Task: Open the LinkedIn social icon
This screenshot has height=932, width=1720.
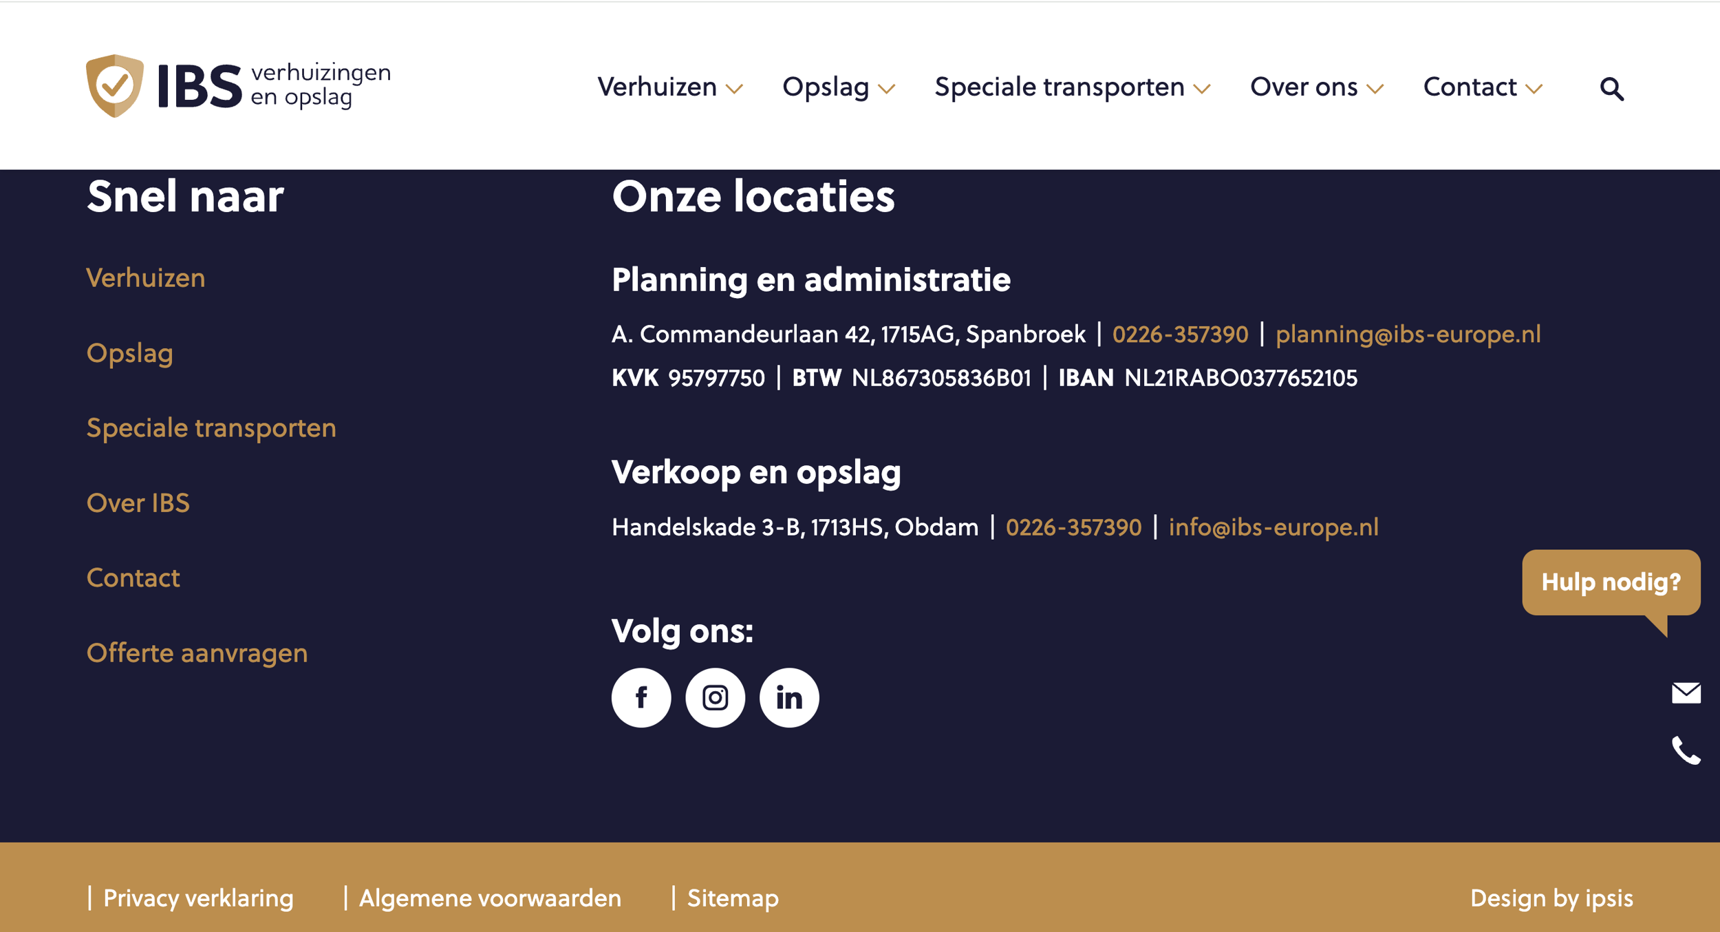Action: pos(789,697)
